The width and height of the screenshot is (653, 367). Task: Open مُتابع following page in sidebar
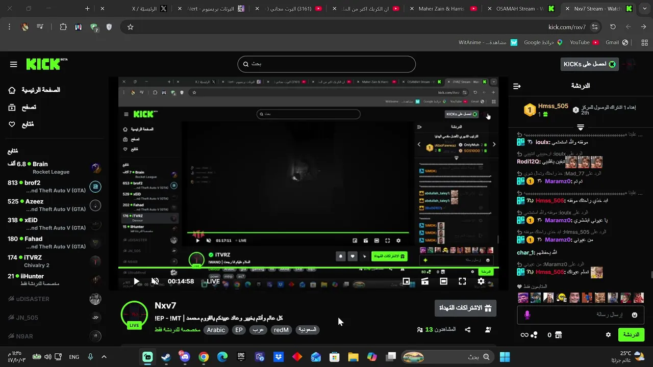pos(21,124)
